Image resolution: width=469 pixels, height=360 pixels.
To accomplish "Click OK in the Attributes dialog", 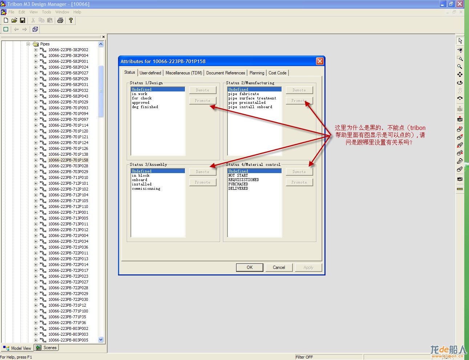I will (250, 267).
